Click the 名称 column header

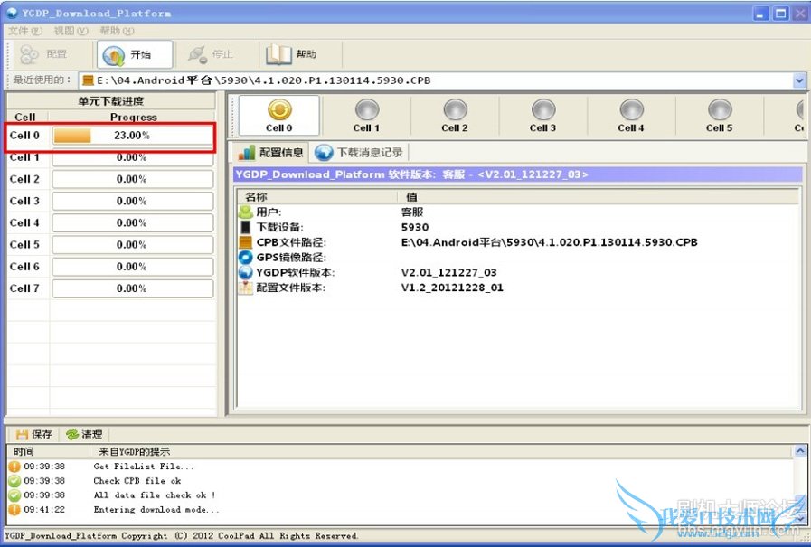(x=317, y=197)
